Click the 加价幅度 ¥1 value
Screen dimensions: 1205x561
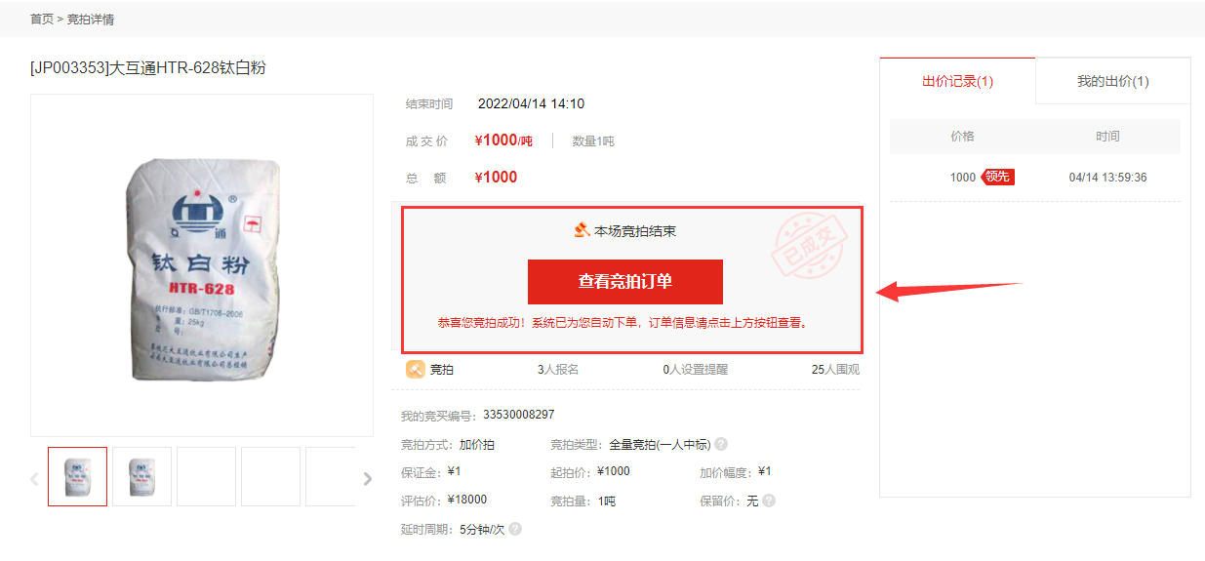[x=765, y=471]
